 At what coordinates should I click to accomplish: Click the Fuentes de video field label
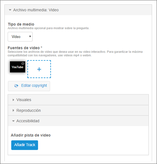[25, 48]
